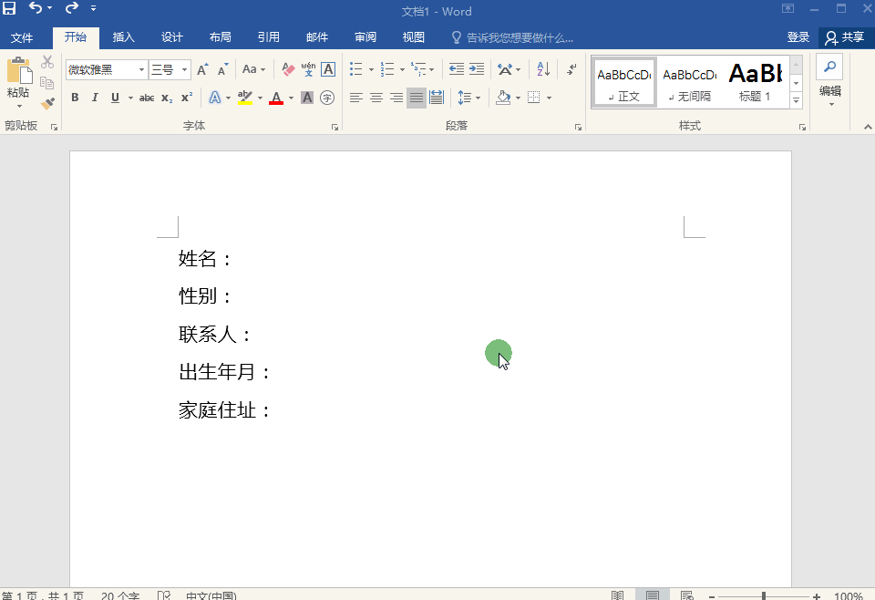Screen dimensions: 875x600
Task: Expand the line spacing options
Action: click(x=477, y=98)
